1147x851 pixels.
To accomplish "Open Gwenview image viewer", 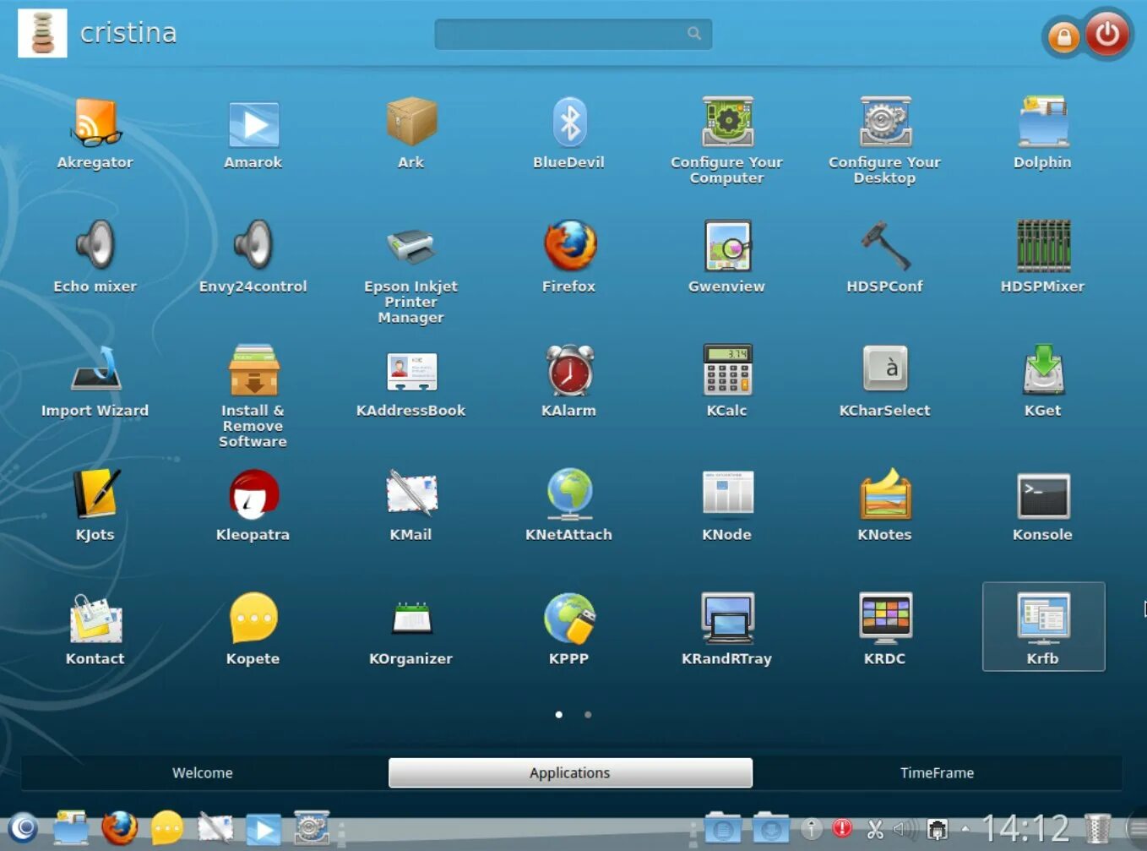I will tap(727, 257).
